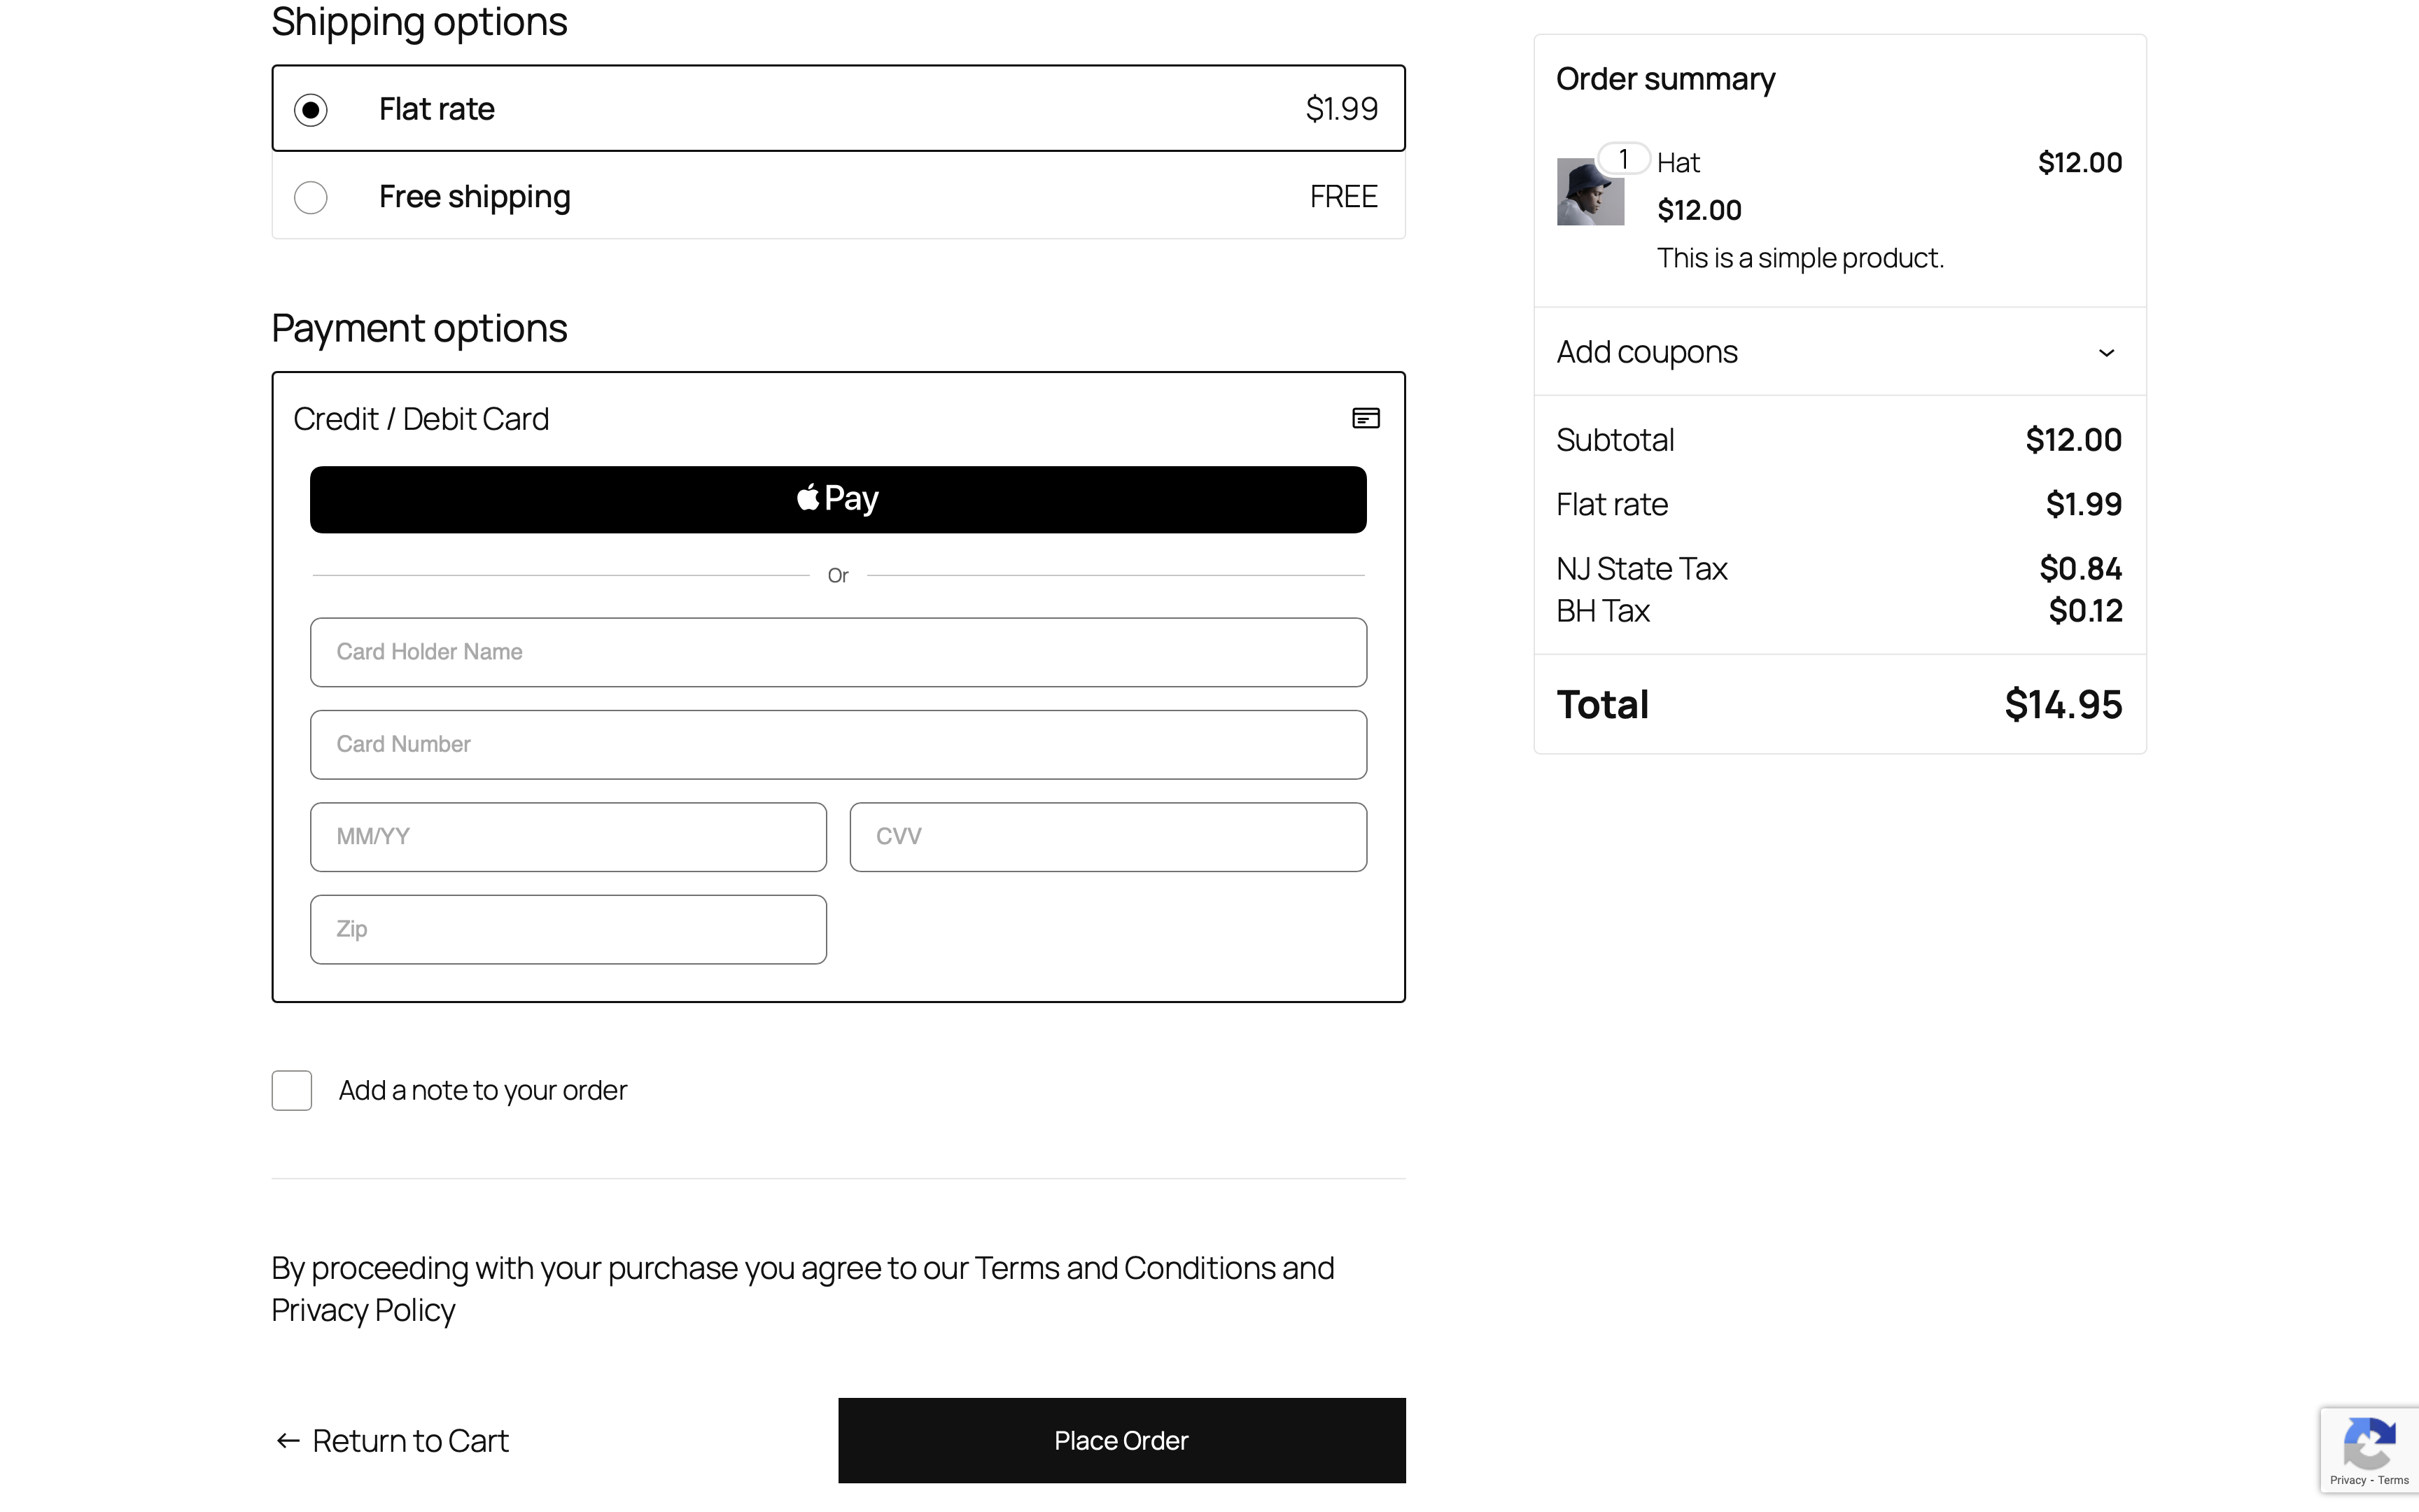This screenshot has width=2419, height=1512.
Task: Click inside the Card Holder Name field
Action: click(838, 652)
